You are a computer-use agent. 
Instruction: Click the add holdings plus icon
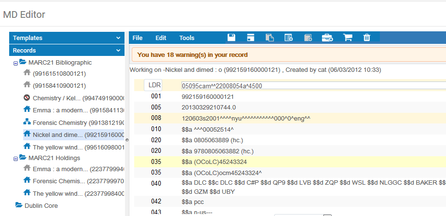pyautogui.click(x=308, y=38)
